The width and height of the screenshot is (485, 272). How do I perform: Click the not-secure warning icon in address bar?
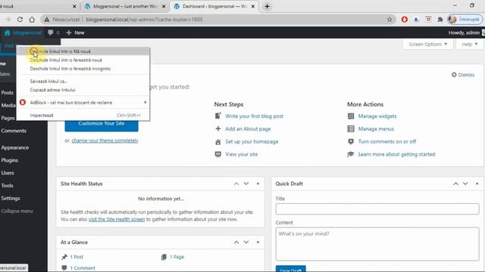[x=47, y=20]
